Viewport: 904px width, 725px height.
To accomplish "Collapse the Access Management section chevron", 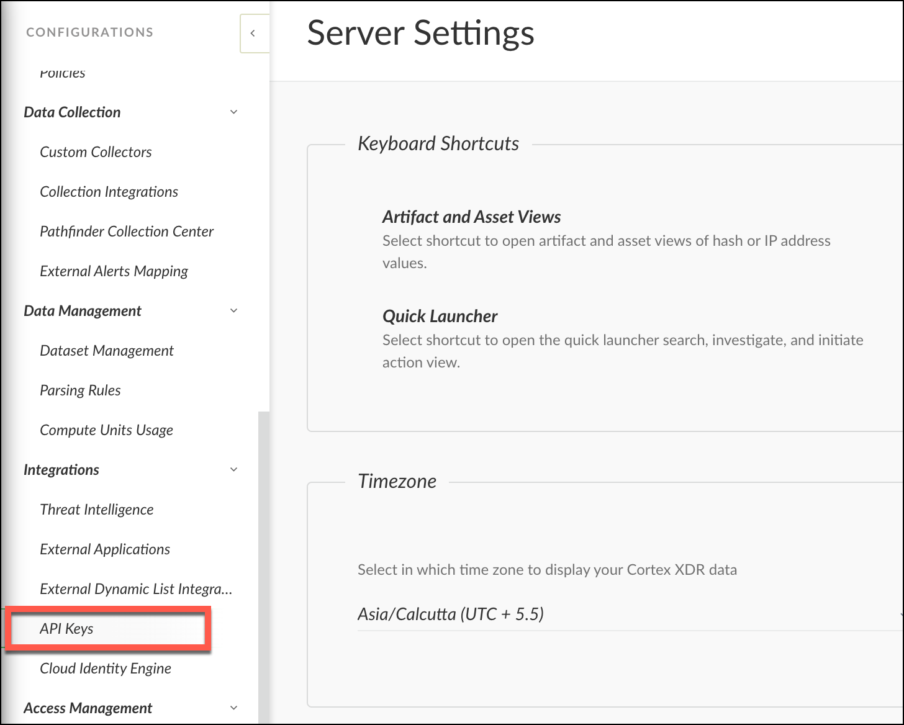I will coord(233,708).
